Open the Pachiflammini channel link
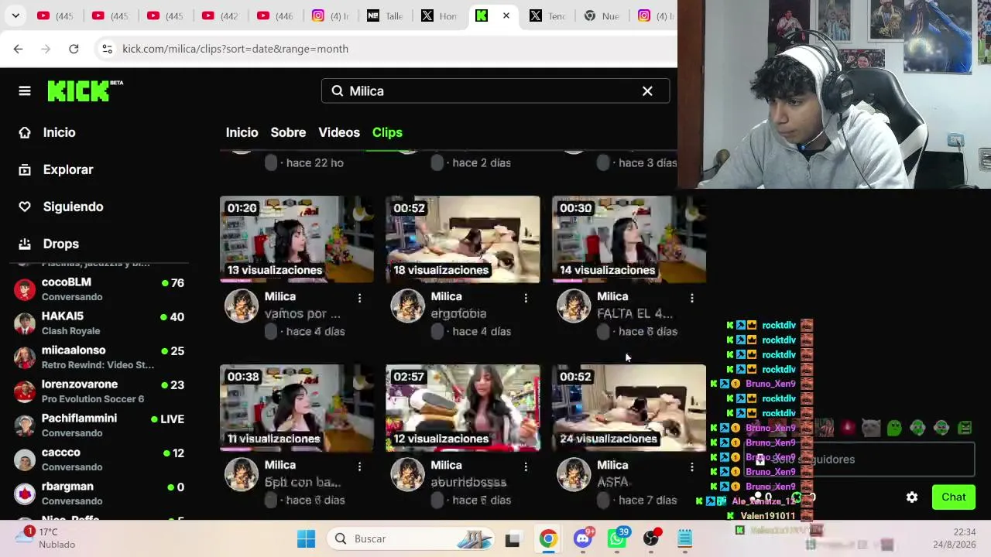 (x=79, y=419)
